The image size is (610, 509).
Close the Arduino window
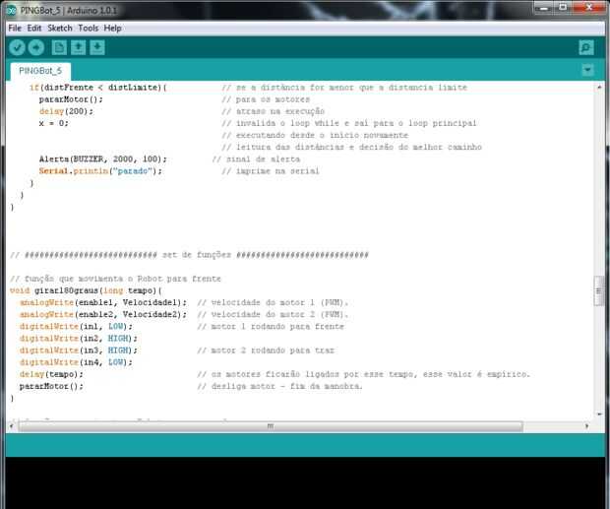click(x=589, y=8)
